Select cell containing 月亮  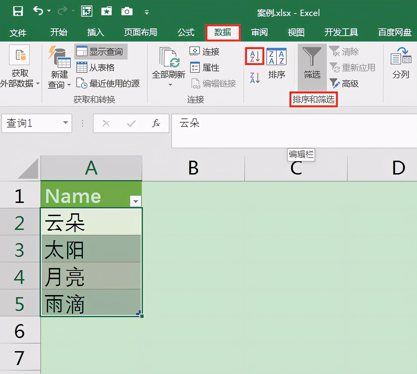(x=91, y=276)
